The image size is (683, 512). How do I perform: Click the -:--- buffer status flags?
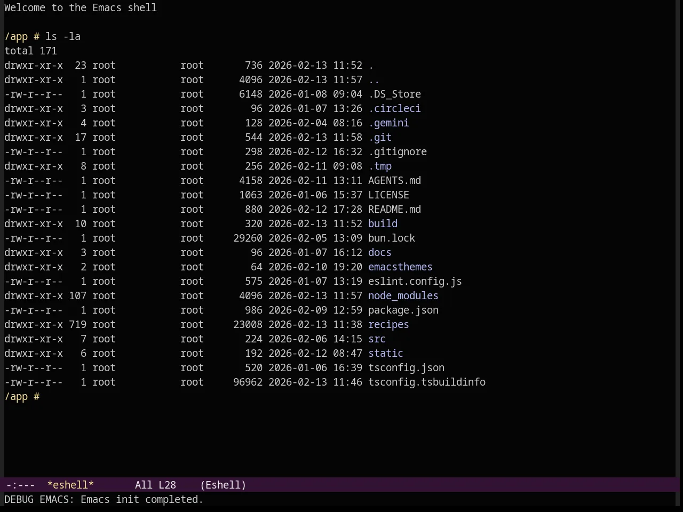coord(21,485)
